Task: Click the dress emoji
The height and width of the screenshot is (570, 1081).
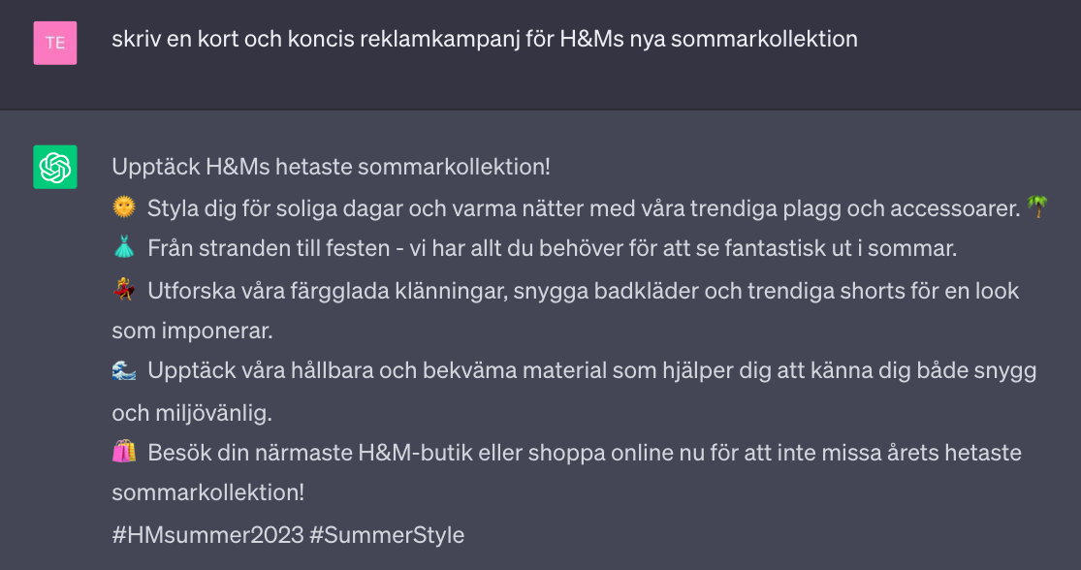Action: 123,248
